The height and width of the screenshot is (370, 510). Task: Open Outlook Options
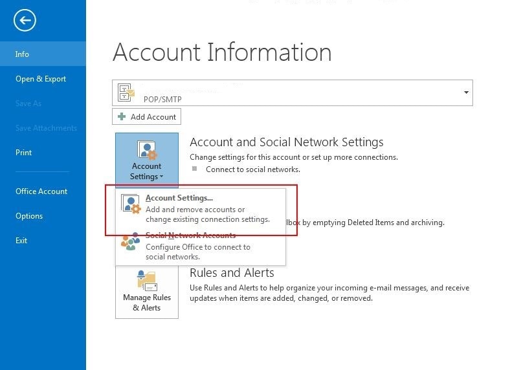[29, 216]
